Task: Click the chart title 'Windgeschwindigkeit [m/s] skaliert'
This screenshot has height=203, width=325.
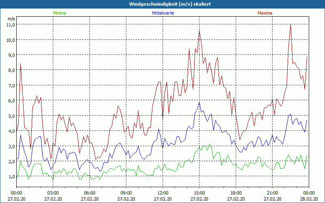Action: click(x=170, y=4)
